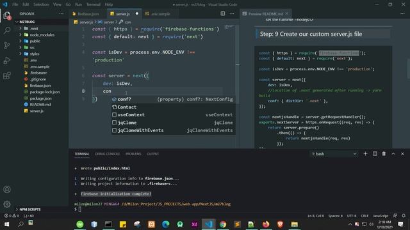Open Source Control view
This screenshot has height=230, width=410.
(x=7, y=45)
